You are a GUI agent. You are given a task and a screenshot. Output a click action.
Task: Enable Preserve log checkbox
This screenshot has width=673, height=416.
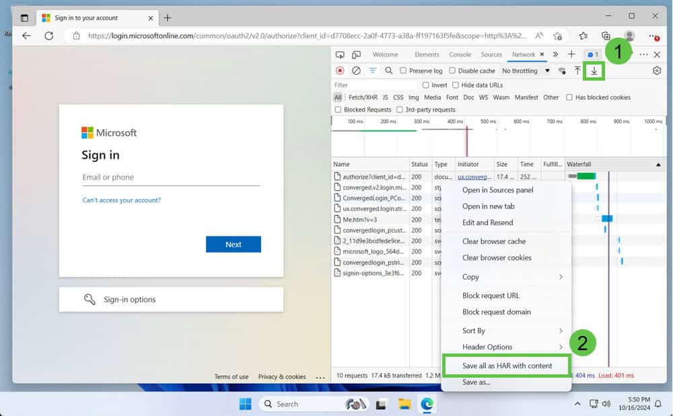(x=403, y=71)
